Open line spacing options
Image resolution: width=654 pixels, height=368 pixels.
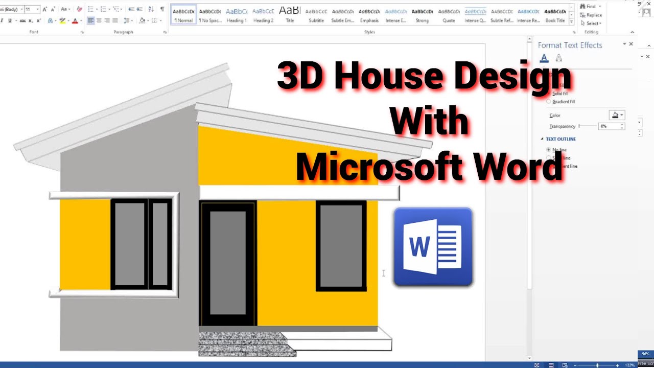(128, 21)
